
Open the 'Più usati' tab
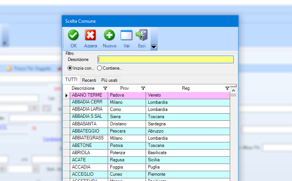coord(110,80)
